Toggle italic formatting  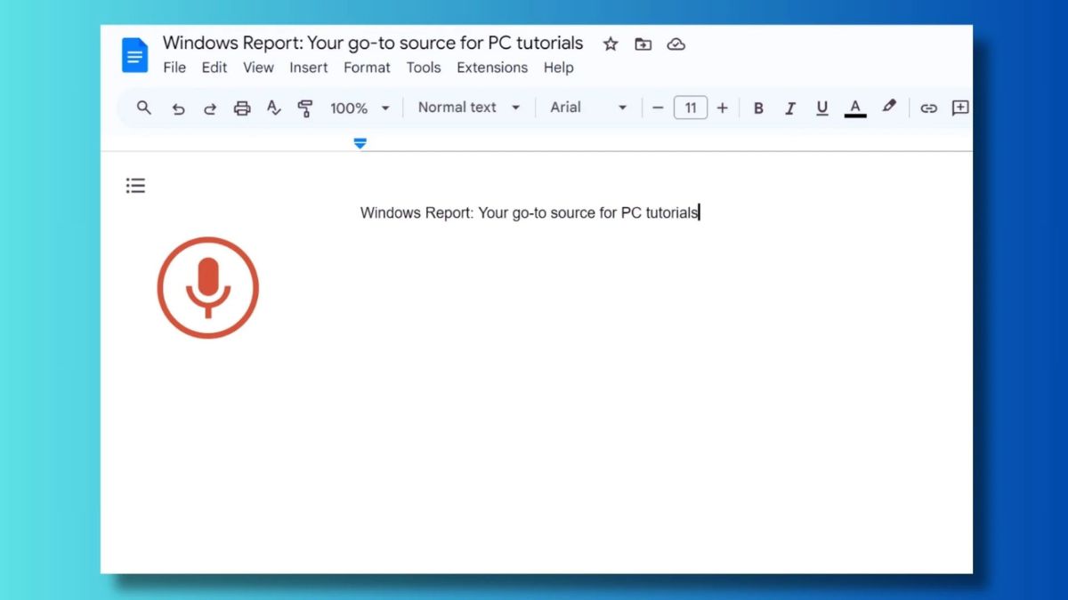(789, 108)
